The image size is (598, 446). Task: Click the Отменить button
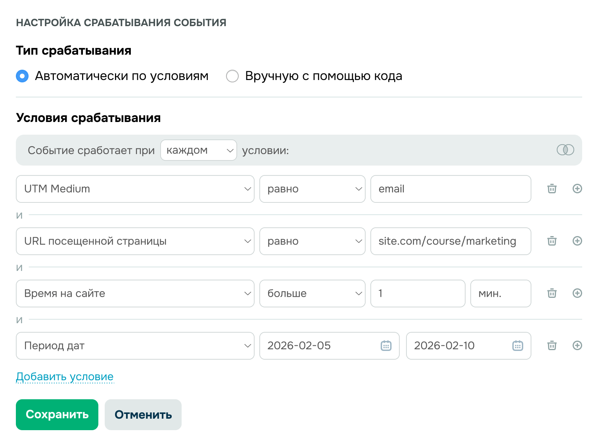(143, 415)
